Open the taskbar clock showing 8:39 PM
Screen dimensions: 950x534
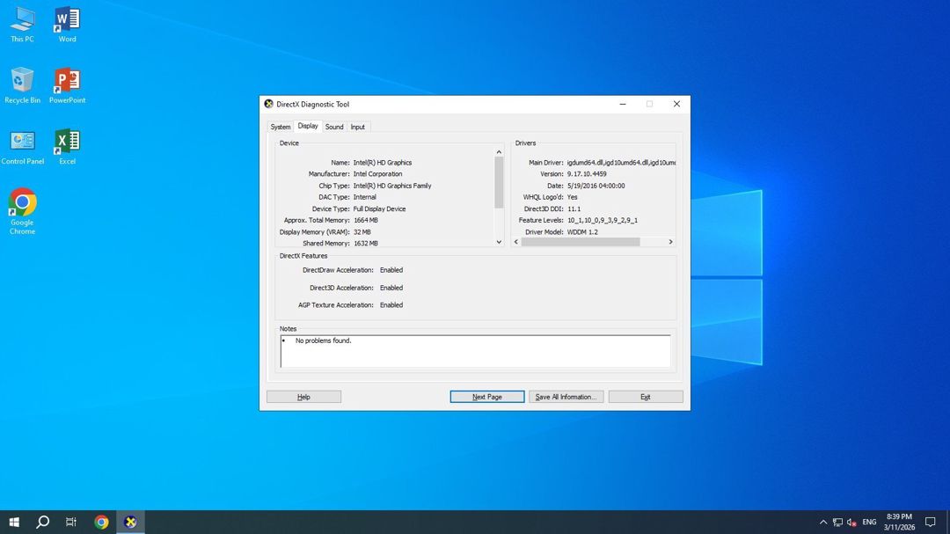pyautogui.click(x=899, y=522)
